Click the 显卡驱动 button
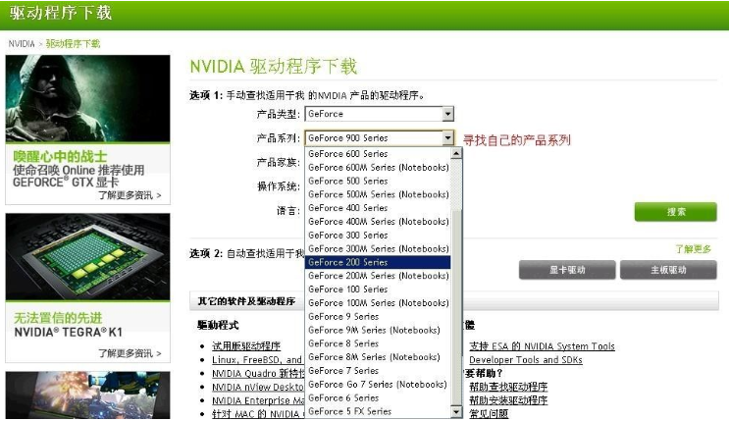This screenshot has width=729, height=421. tap(567, 271)
